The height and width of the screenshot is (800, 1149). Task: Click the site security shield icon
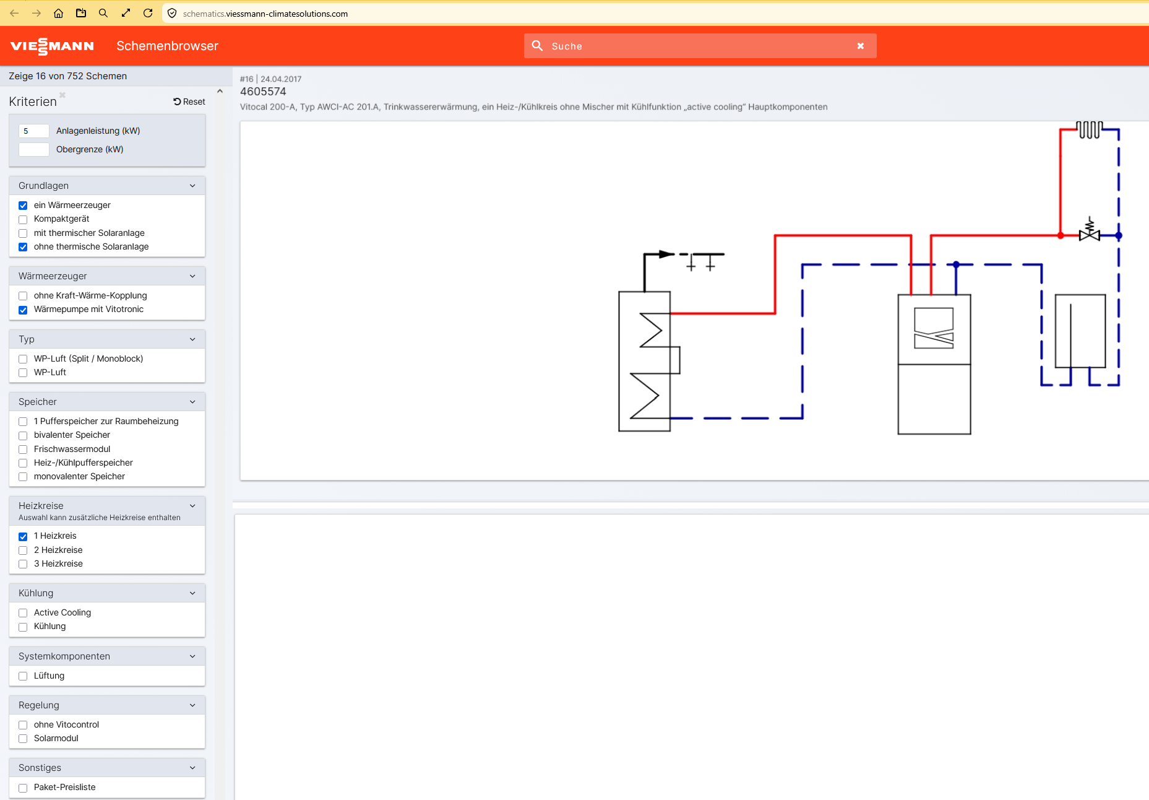[172, 13]
